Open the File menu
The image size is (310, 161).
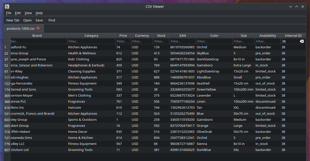tap(9, 13)
